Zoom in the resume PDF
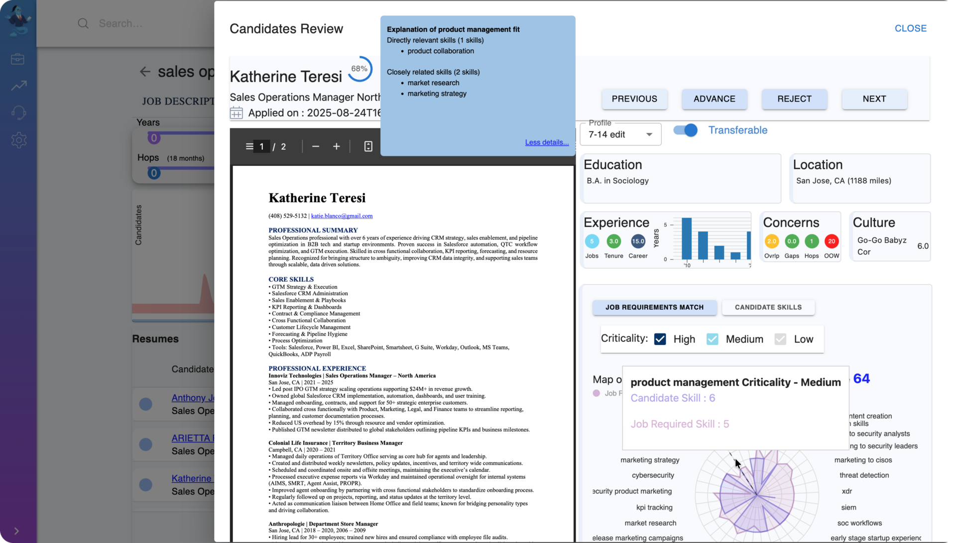The width and height of the screenshot is (956, 543). coord(337,146)
